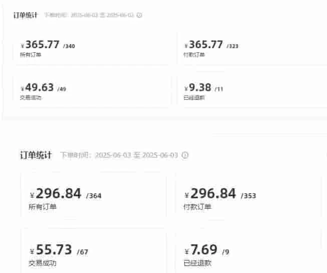The height and width of the screenshot is (273, 327).
Task: Click the /67 count beside ¥55.73
Action: click(x=83, y=252)
